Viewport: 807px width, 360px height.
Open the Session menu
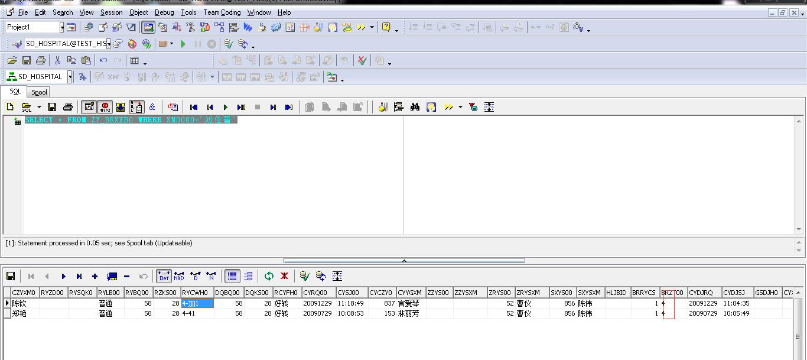tap(111, 12)
